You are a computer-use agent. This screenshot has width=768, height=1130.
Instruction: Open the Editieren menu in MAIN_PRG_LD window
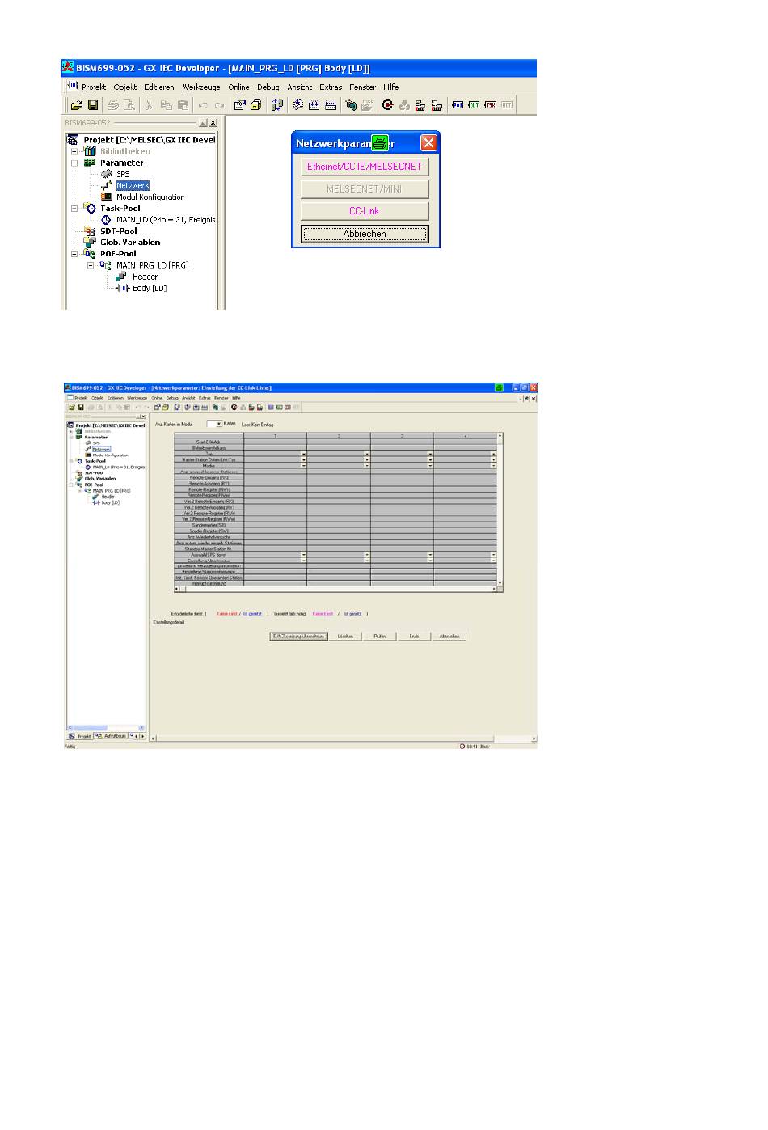[159, 87]
